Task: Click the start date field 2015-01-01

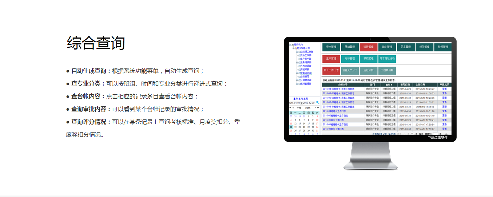Action: (294, 103)
